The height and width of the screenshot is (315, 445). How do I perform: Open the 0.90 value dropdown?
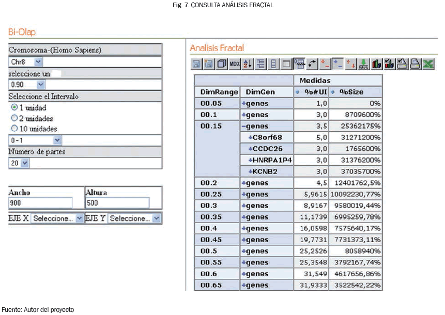pyautogui.click(x=41, y=85)
